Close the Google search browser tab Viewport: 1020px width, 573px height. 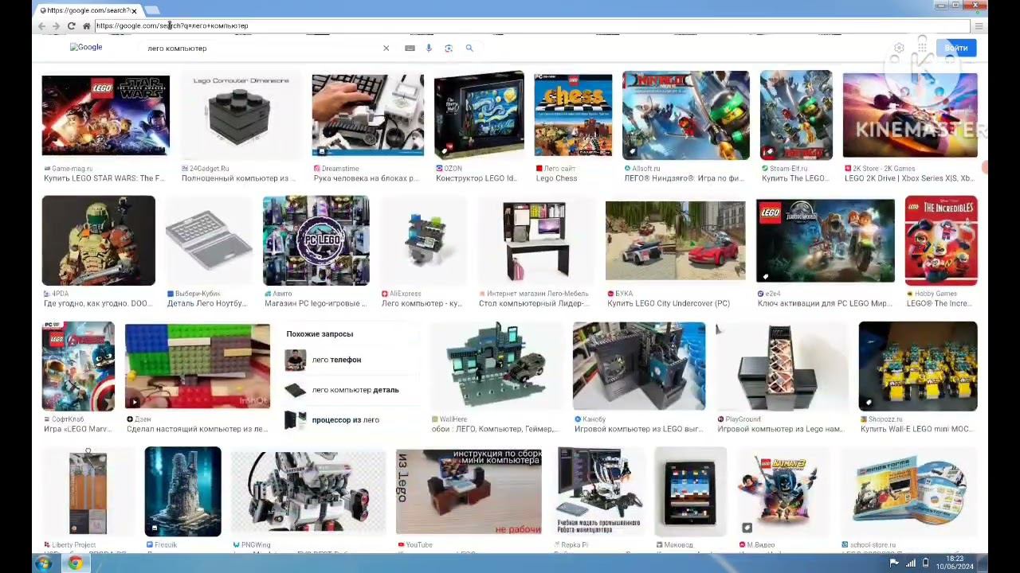click(x=134, y=10)
